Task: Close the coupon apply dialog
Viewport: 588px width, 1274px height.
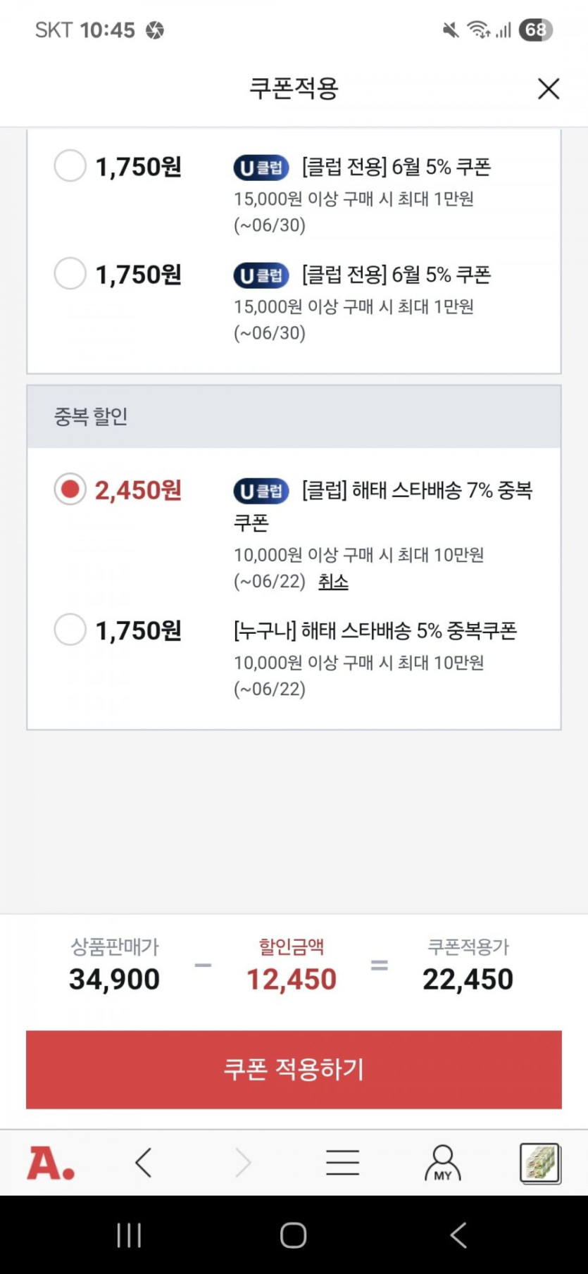Action: coord(548,89)
